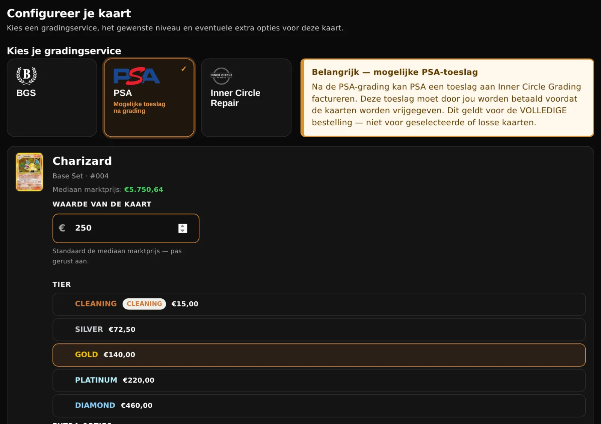
Task: Select the BGS grading service logo
Action: (26, 75)
